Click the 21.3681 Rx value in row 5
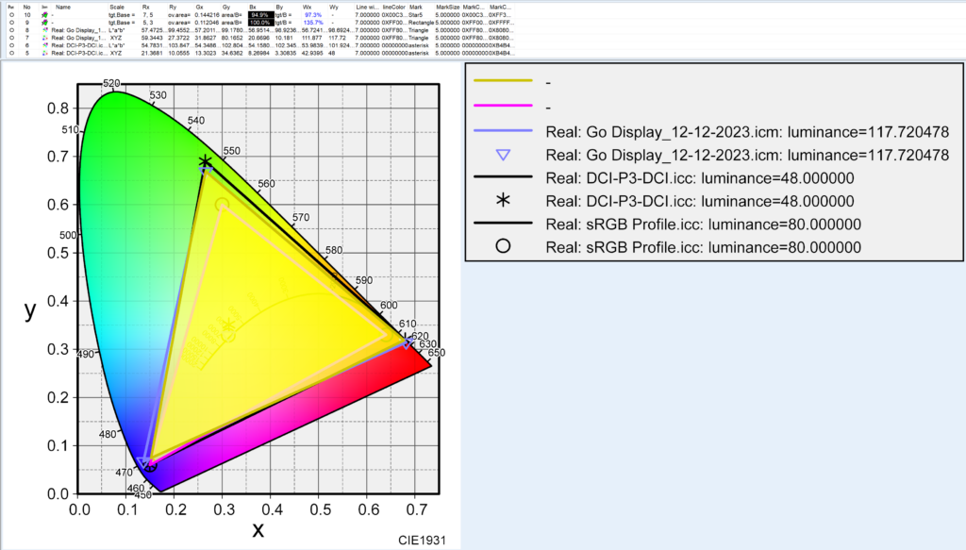The height and width of the screenshot is (550, 966). tap(152, 53)
